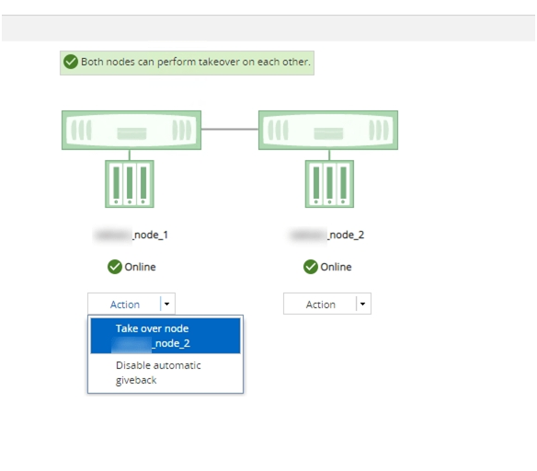This screenshot has width=537, height=471.
Task: Click the node_2 controller chassis icon
Action: (x=328, y=130)
